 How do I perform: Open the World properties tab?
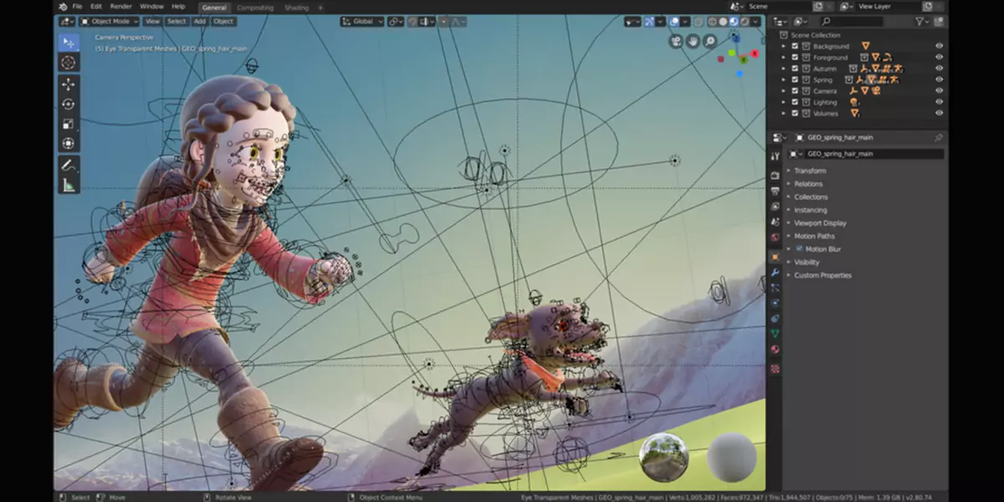(x=775, y=238)
